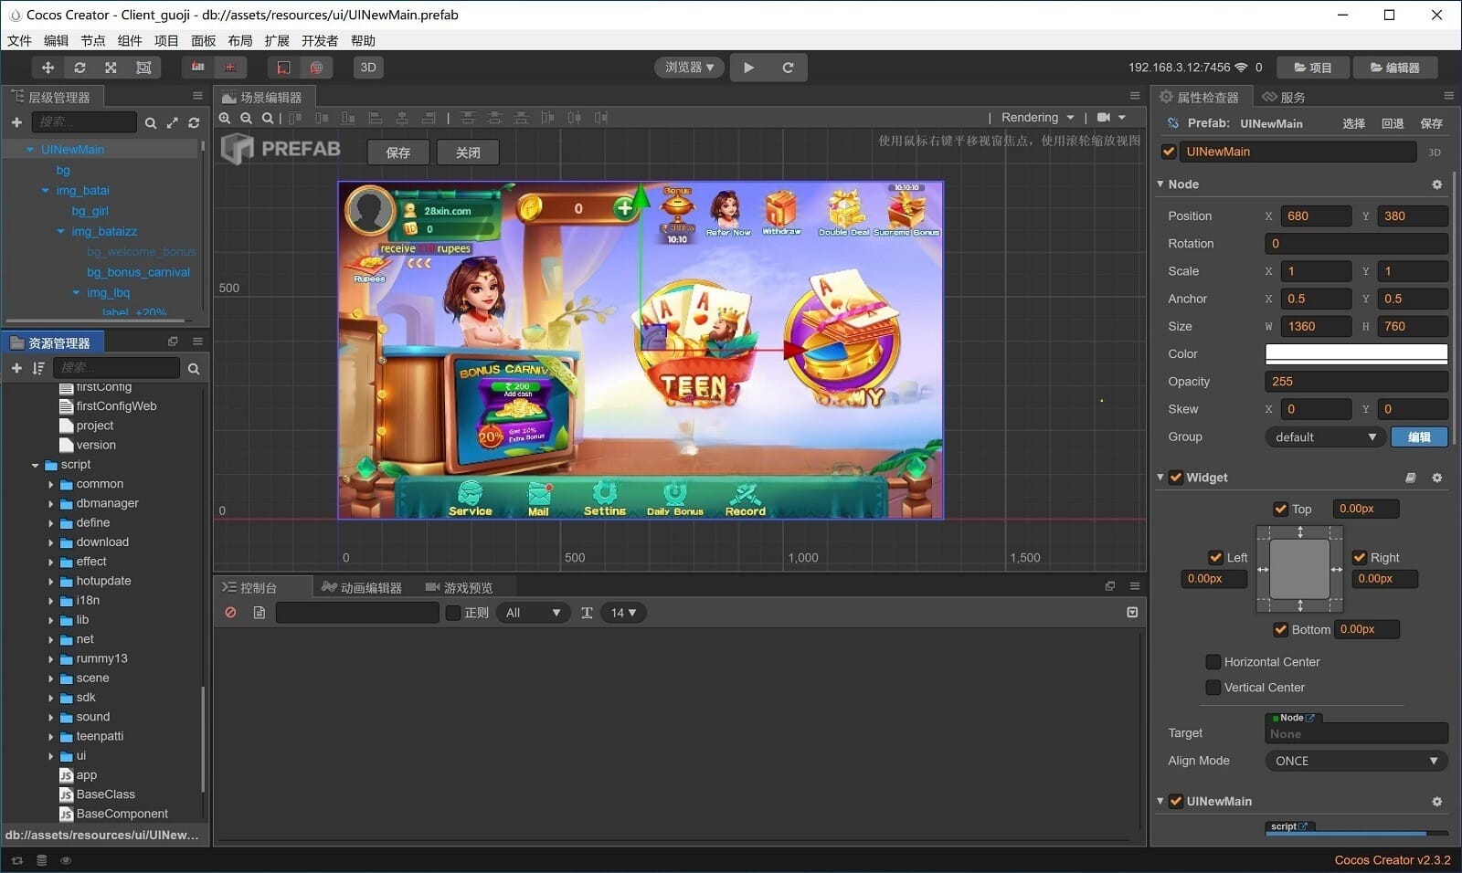Toggle the 3D view mode
1462x873 pixels.
tap(368, 68)
